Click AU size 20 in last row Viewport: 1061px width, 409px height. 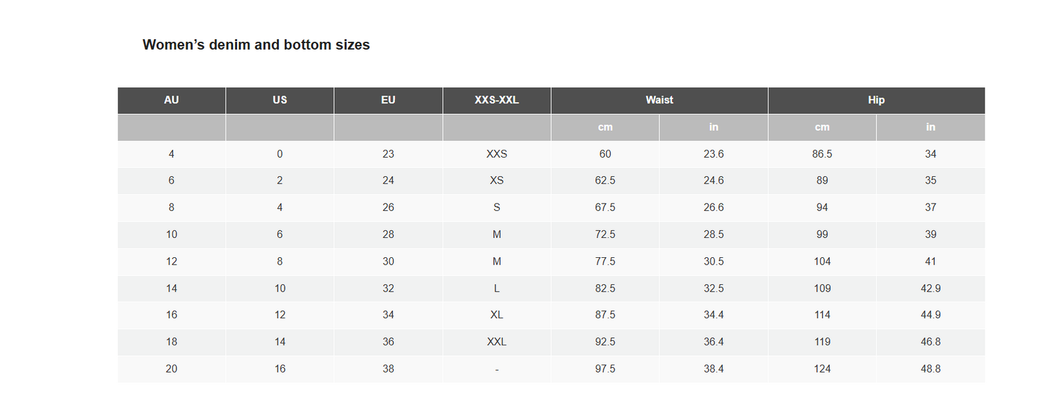(x=171, y=369)
